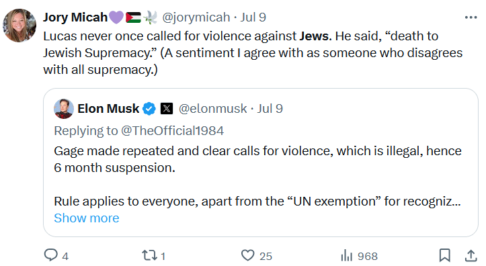The image size is (486, 266).
Task: Open Jory Micah's Jul 9 timestamp
Action: pyautogui.click(x=253, y=17)
